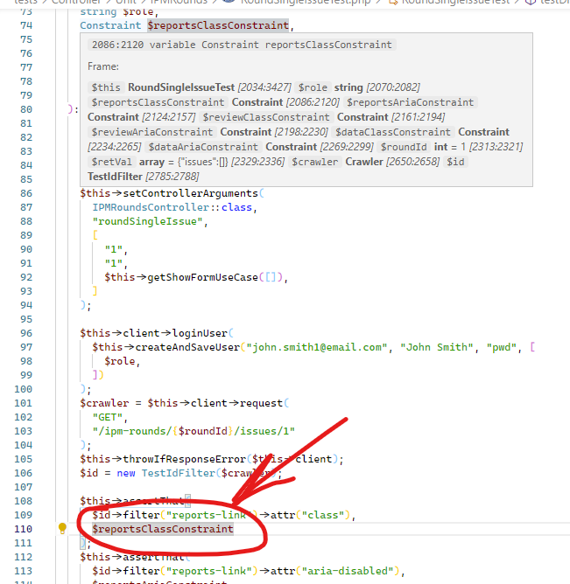
Task: Click 'Crawler [2650:2658]' in the tooltip
Action: pyautogui.click(x=392, y=162)
